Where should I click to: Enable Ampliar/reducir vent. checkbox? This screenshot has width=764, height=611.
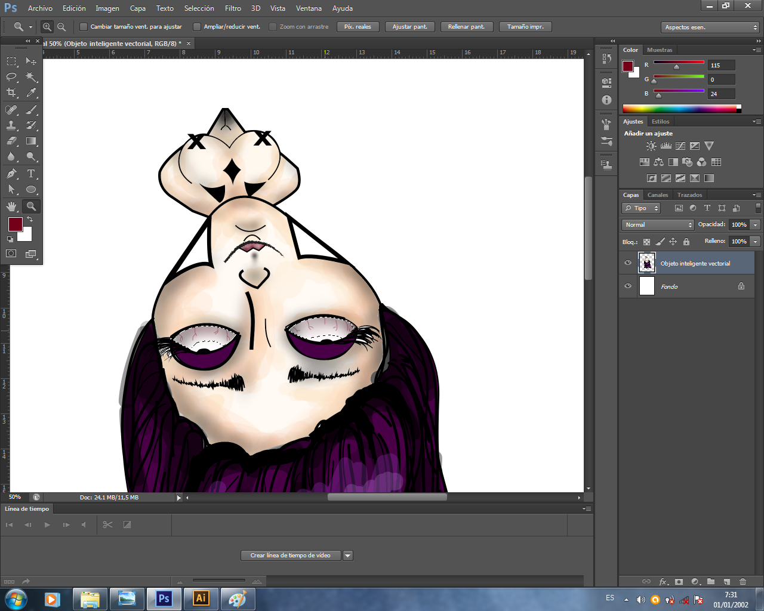click(x=197, y=27)
